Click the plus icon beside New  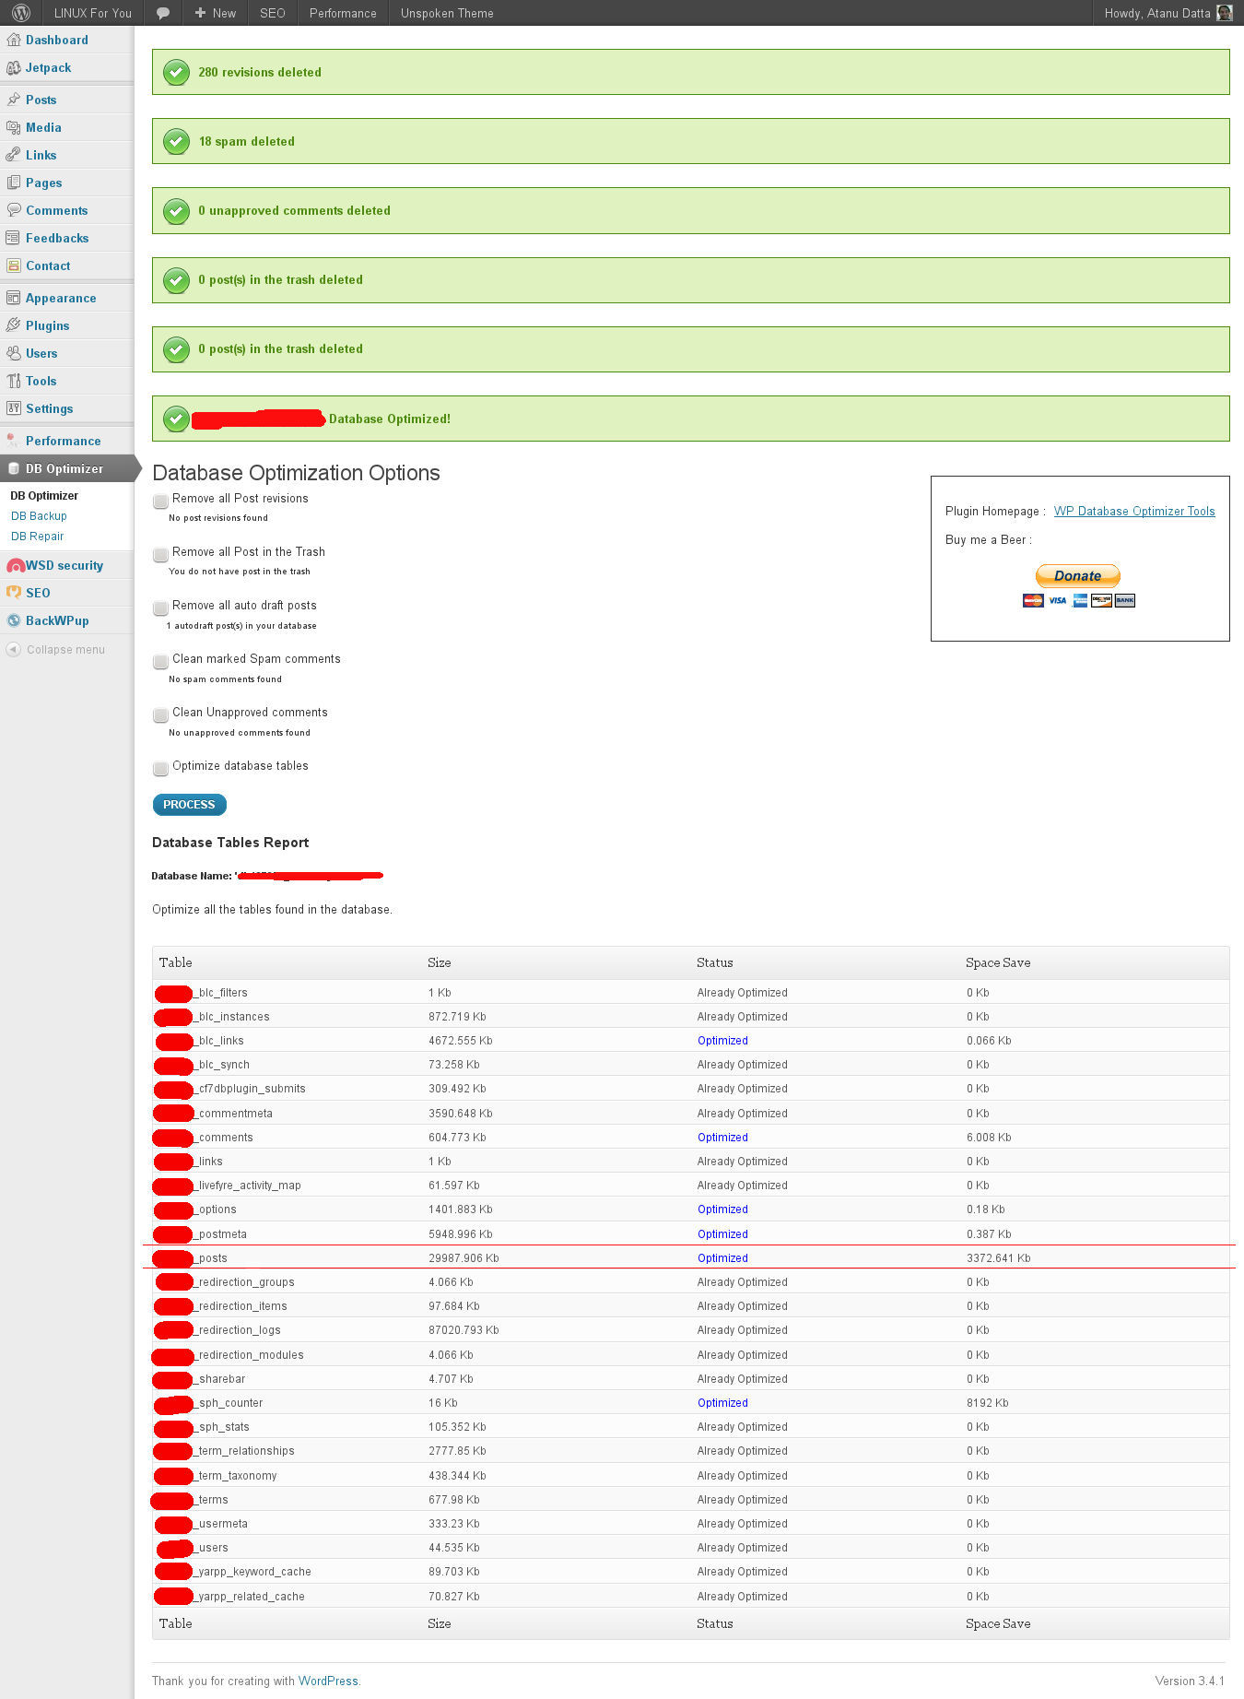pyautogui.click(x=200, y=13)
